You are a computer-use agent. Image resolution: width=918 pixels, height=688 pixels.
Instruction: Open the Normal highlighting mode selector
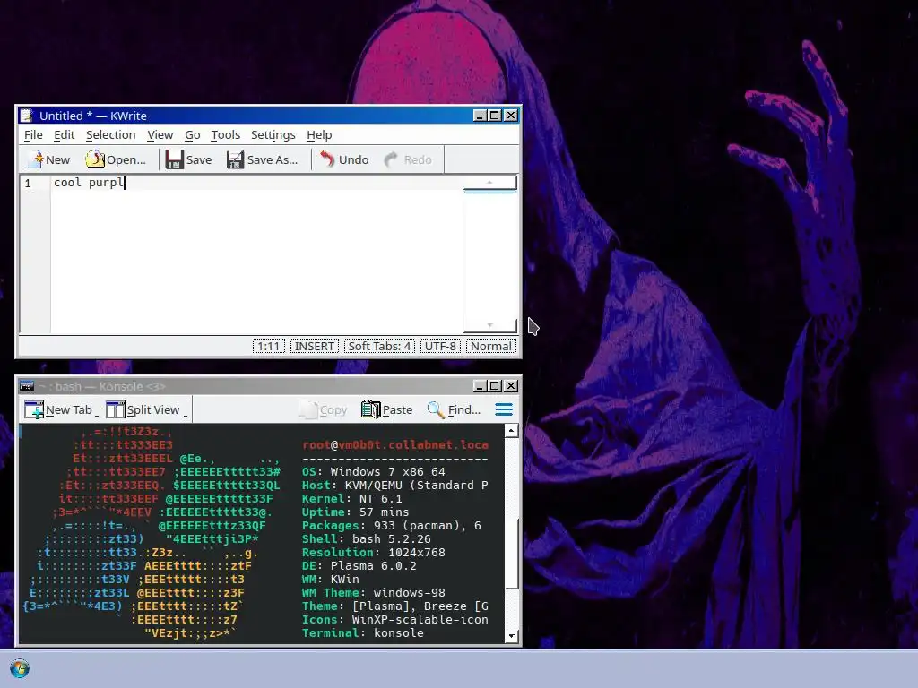[x=491, y=347]
